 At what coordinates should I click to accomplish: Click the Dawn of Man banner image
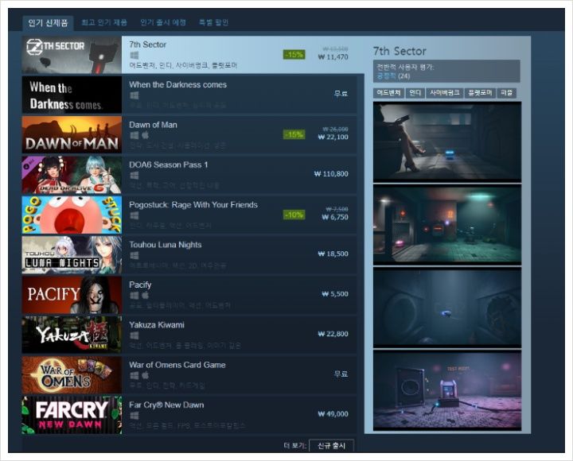pyautogui.click(x=72, y=134)
